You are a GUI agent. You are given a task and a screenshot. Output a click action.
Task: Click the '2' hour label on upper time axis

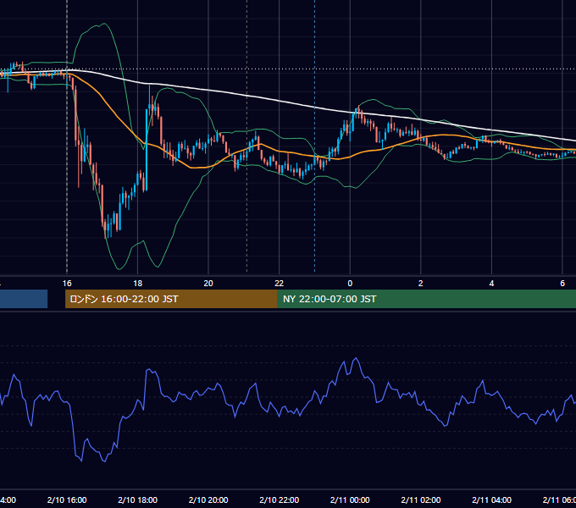pos(421,284)
